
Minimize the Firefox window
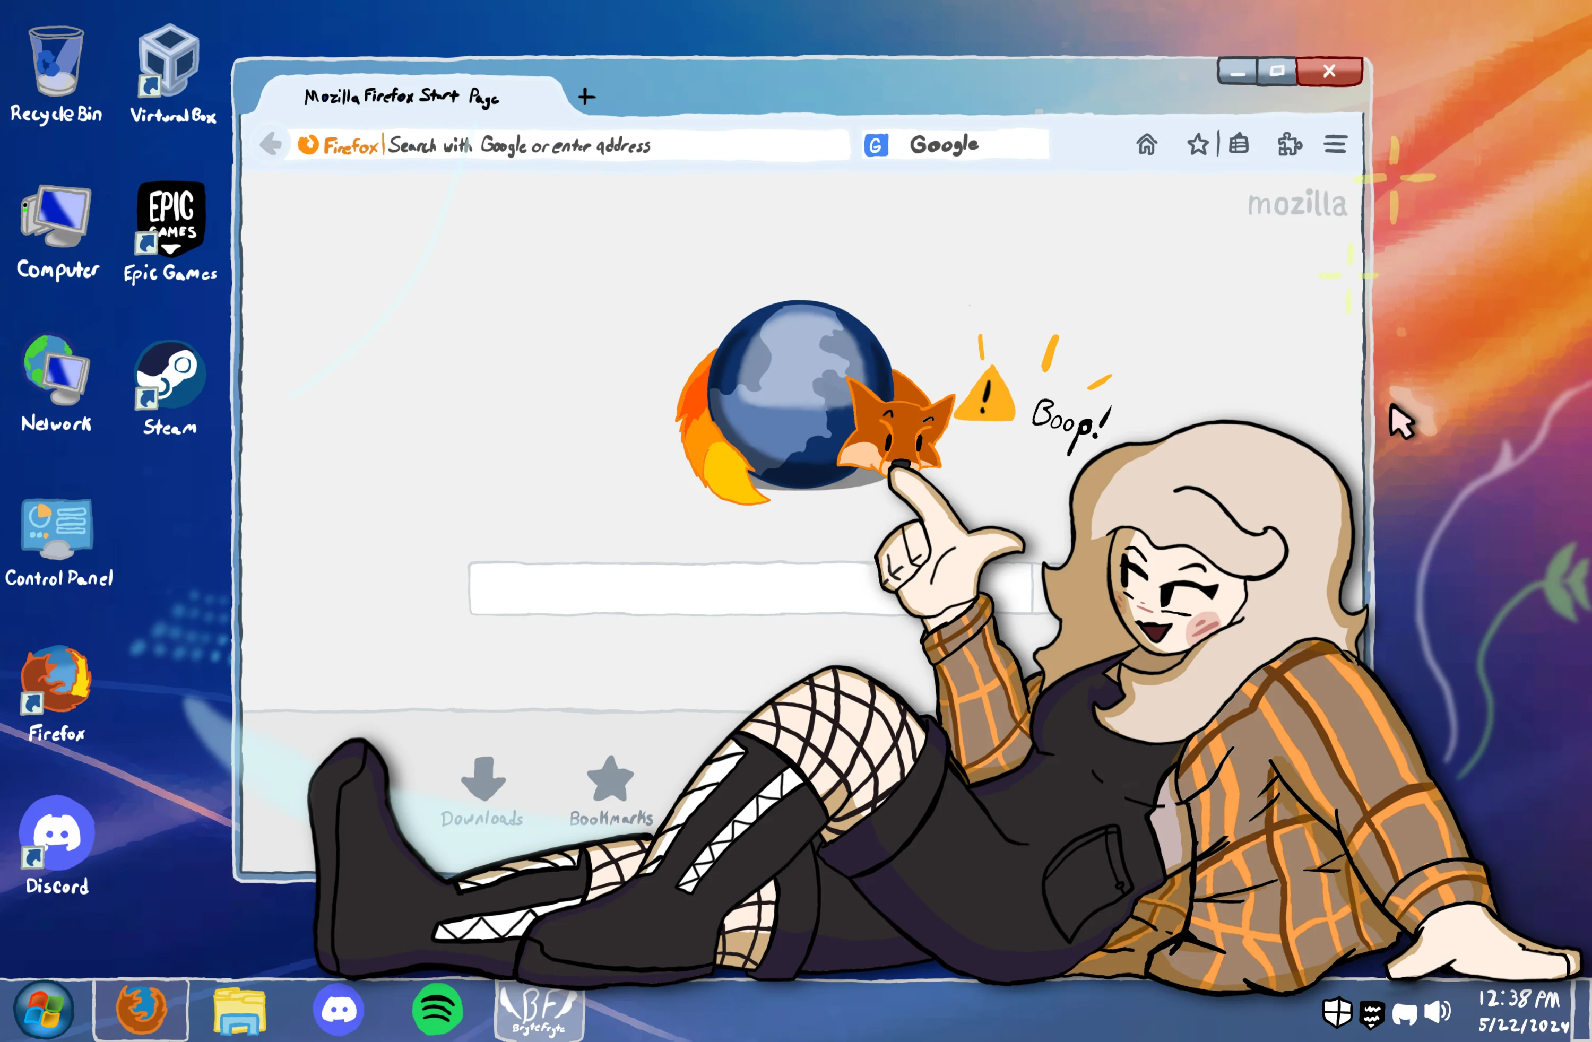(x=1237, y=72)
